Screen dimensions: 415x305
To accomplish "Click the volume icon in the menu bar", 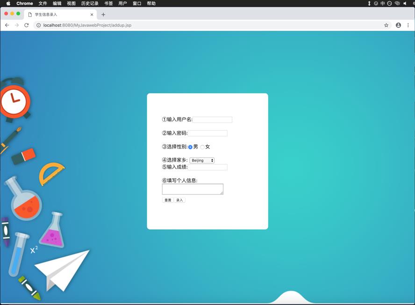I will pyautogui.click(x=405, y=3).
